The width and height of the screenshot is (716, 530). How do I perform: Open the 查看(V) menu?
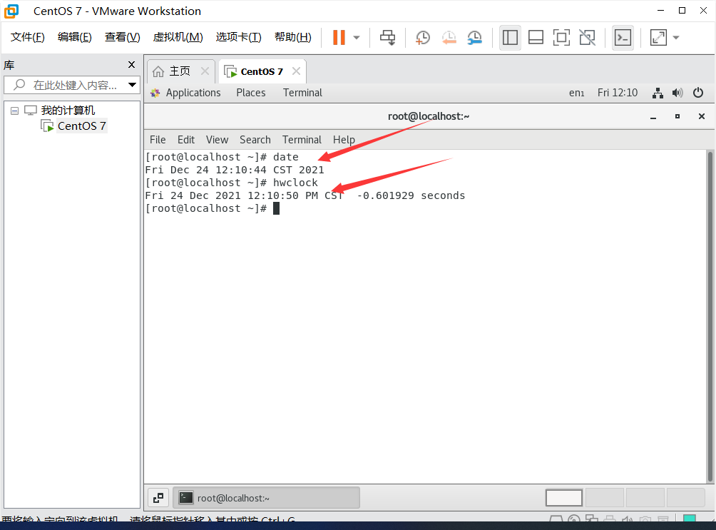tap(122, 37)
